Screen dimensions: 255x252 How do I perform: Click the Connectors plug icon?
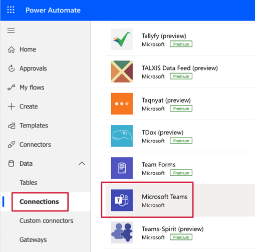[12, 144]
